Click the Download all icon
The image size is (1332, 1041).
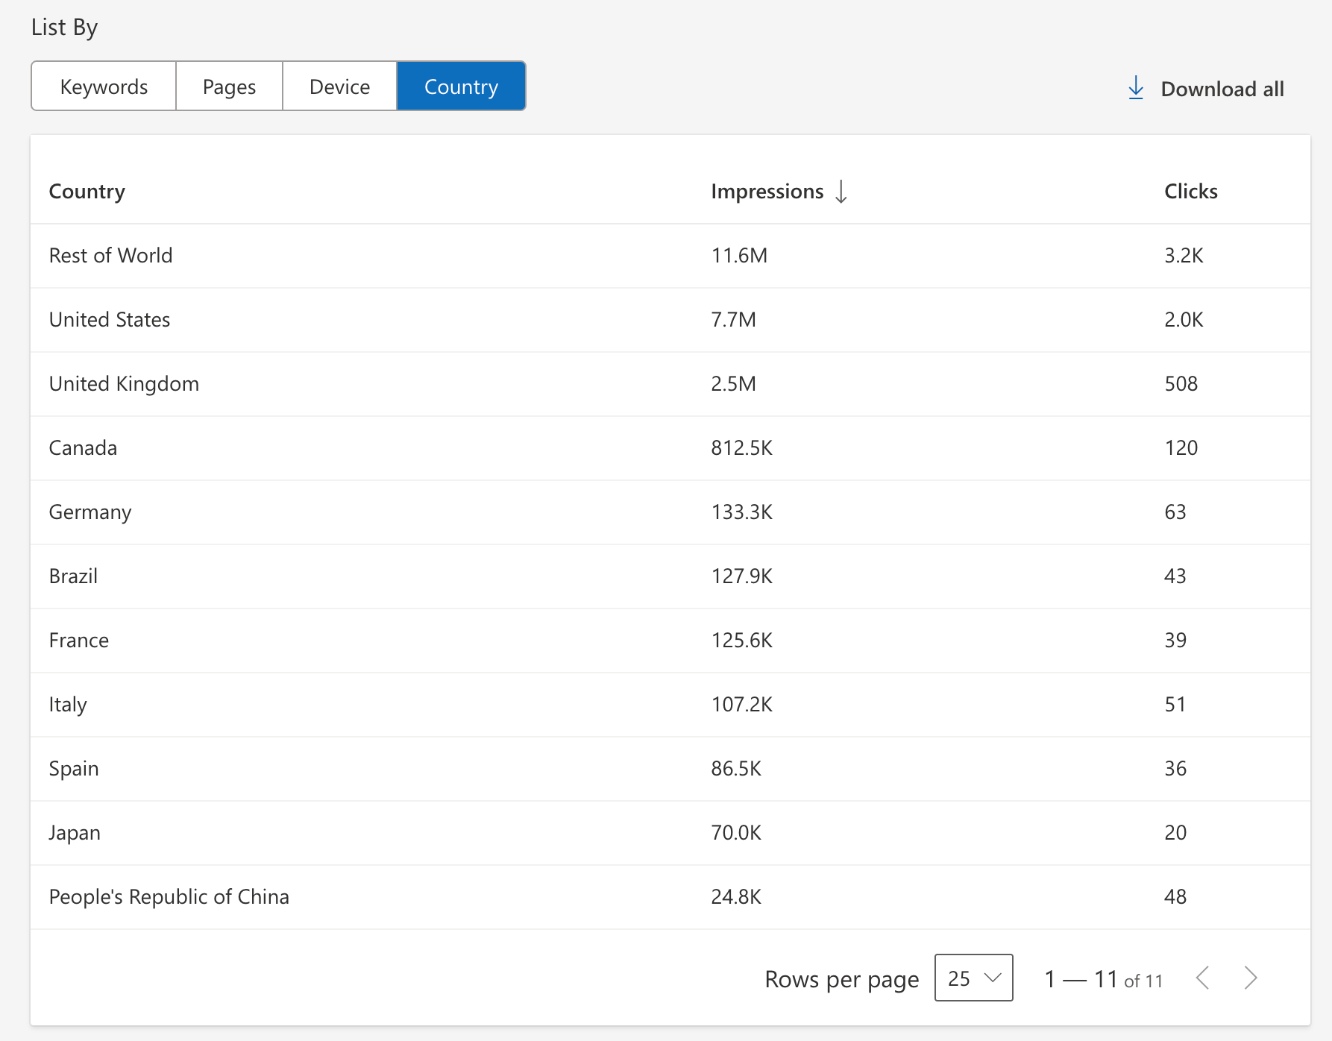(x=1136, y=88)
